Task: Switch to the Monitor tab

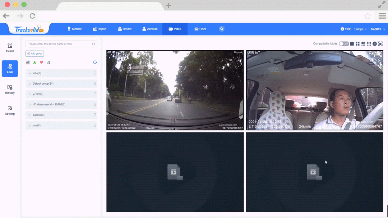Action: click(74, 29)
